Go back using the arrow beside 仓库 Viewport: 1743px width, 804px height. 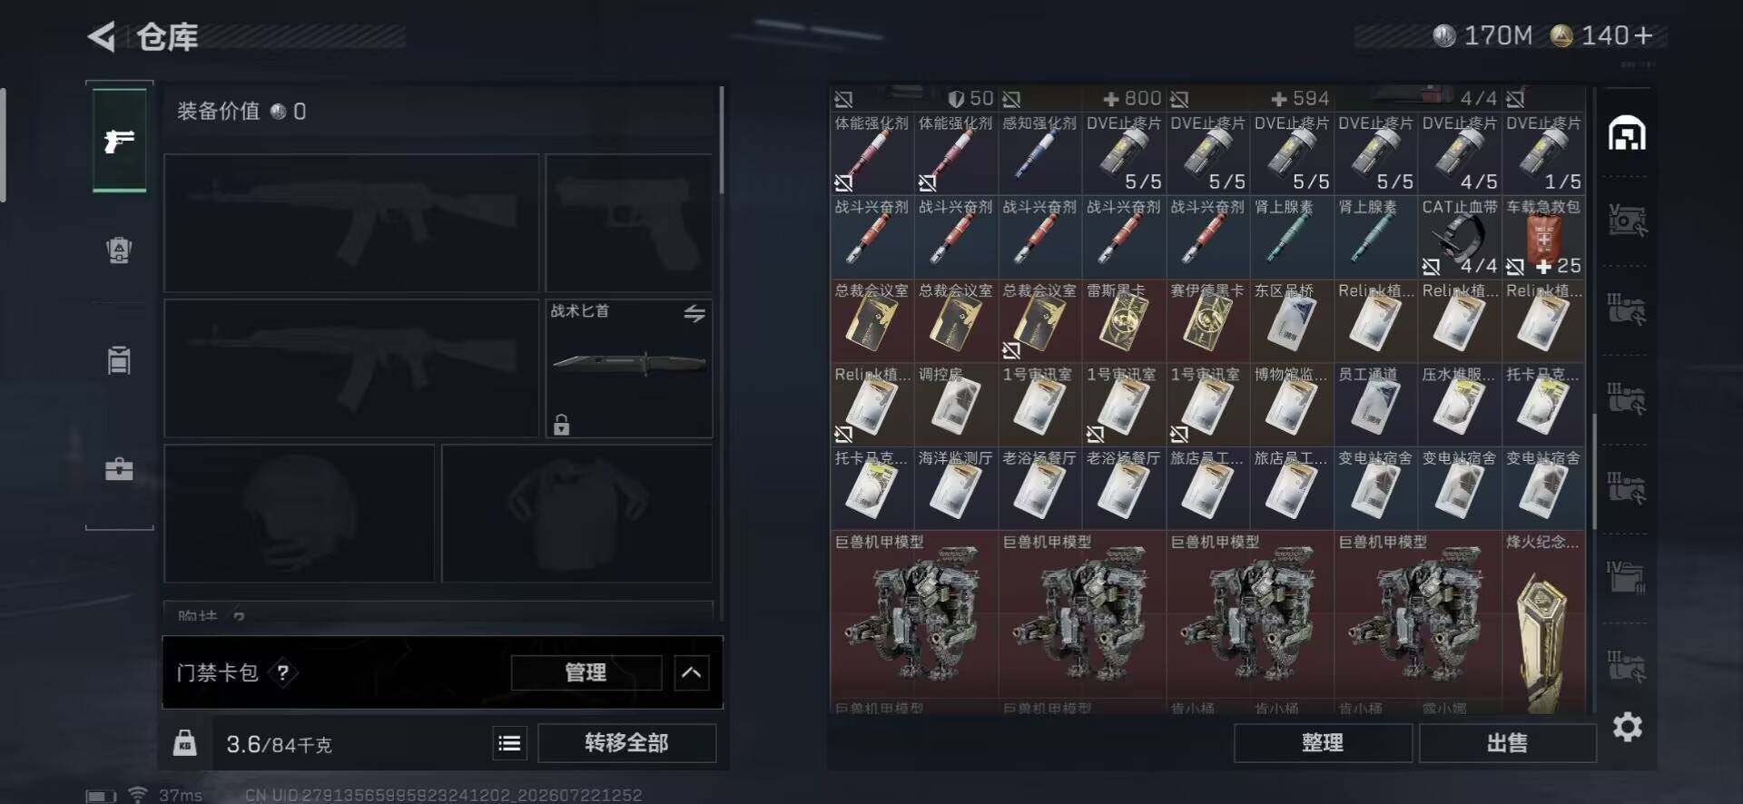(102, 37)
